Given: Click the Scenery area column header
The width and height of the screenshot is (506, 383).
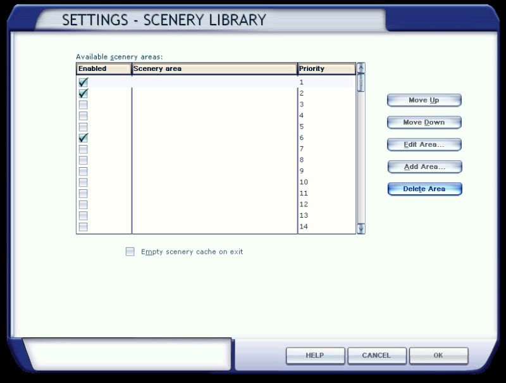Looking at the screenshot, I should (x=214, y=69).
